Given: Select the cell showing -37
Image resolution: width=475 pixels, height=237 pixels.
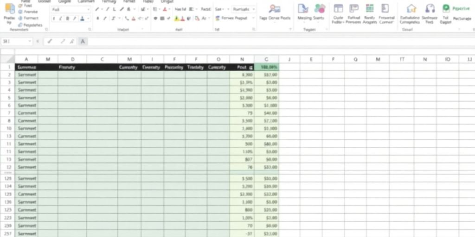Looking at the screenshot, I should tap(242, 233).
